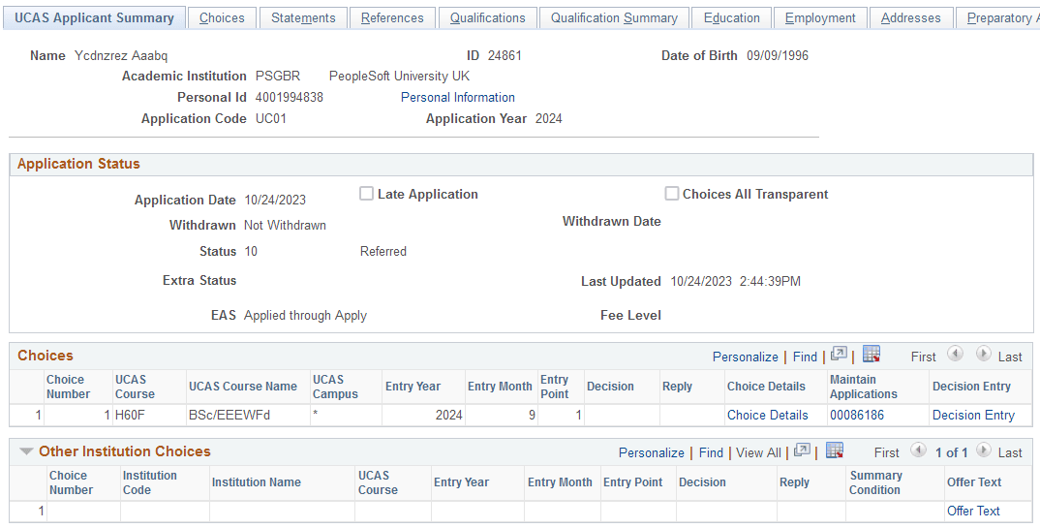This screenshot has height=528, width=1040.
Task: Click First in Other Institution Choices
Action: (886, 453)
